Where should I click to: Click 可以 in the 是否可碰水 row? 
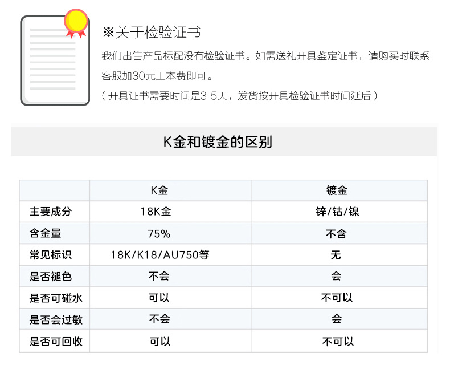159,298
